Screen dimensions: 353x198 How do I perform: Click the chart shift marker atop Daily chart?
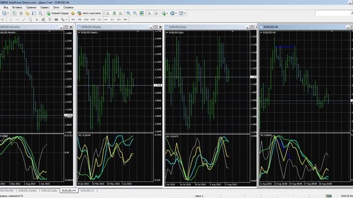coord(232,31)
